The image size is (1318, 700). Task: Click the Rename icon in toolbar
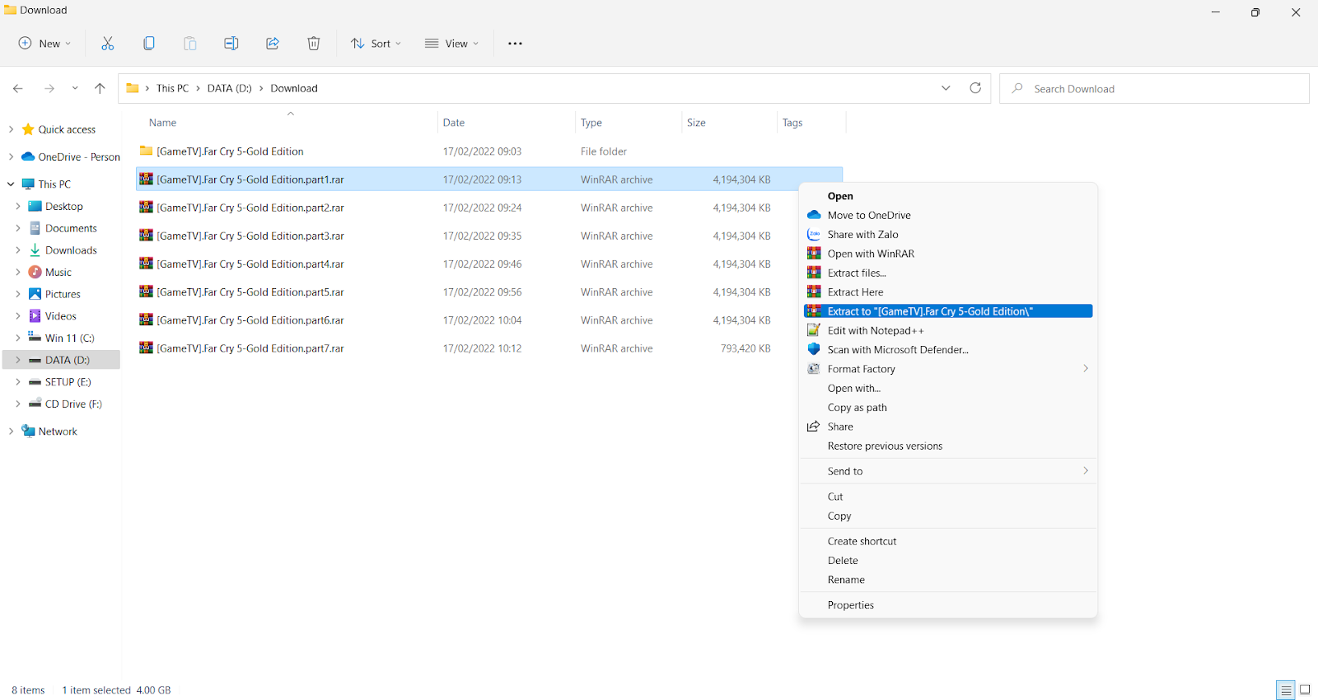pyautogui.click(x=231, y=44)
